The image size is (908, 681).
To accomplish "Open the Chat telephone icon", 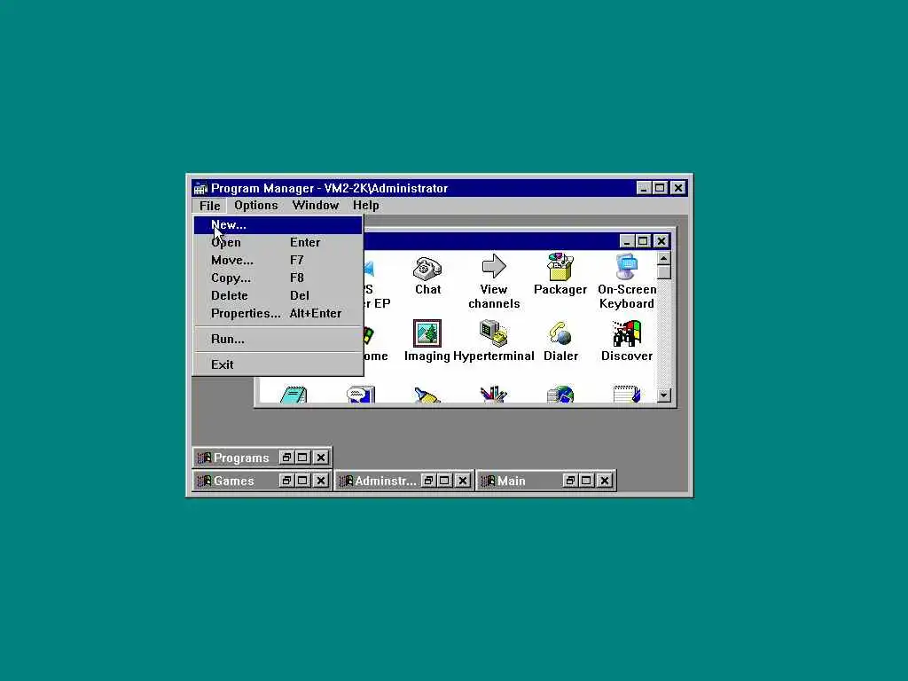I will (x=427, y=268).
